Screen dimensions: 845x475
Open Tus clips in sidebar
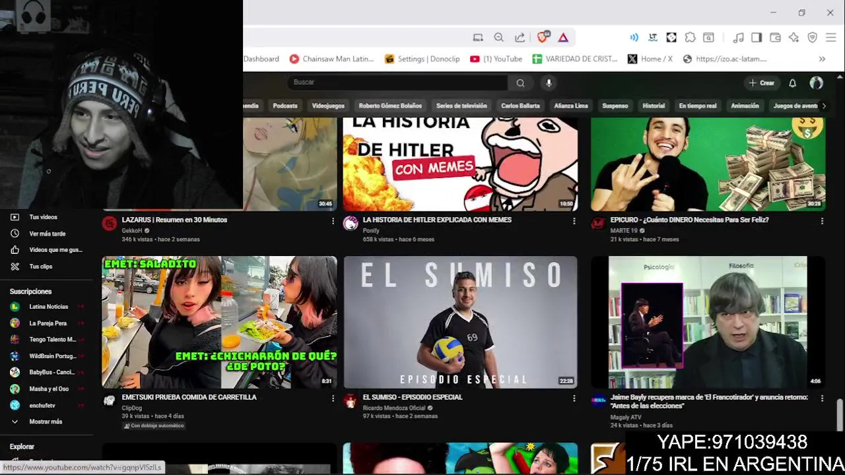40,267
